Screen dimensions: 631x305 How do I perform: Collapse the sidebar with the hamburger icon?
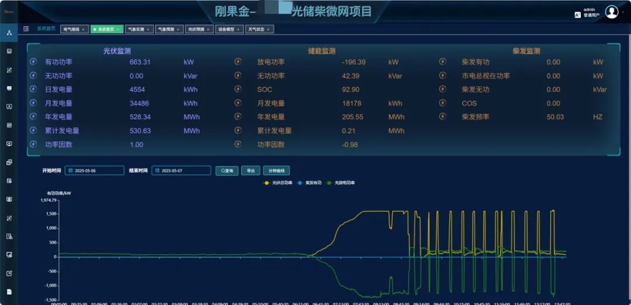click(x=26, y=29)
